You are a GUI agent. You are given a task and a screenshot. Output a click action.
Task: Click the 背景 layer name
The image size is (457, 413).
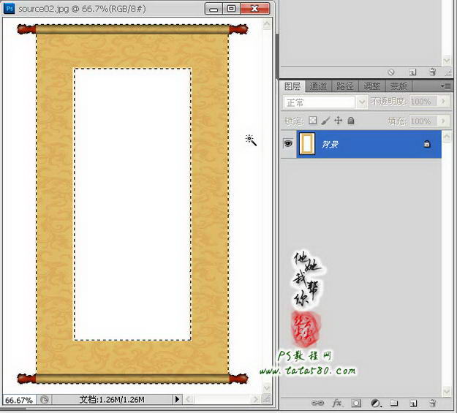(x=330, y=144)
